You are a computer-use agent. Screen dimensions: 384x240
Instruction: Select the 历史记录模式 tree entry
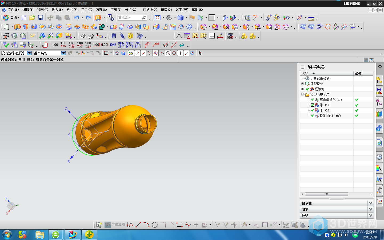[320, 78]
